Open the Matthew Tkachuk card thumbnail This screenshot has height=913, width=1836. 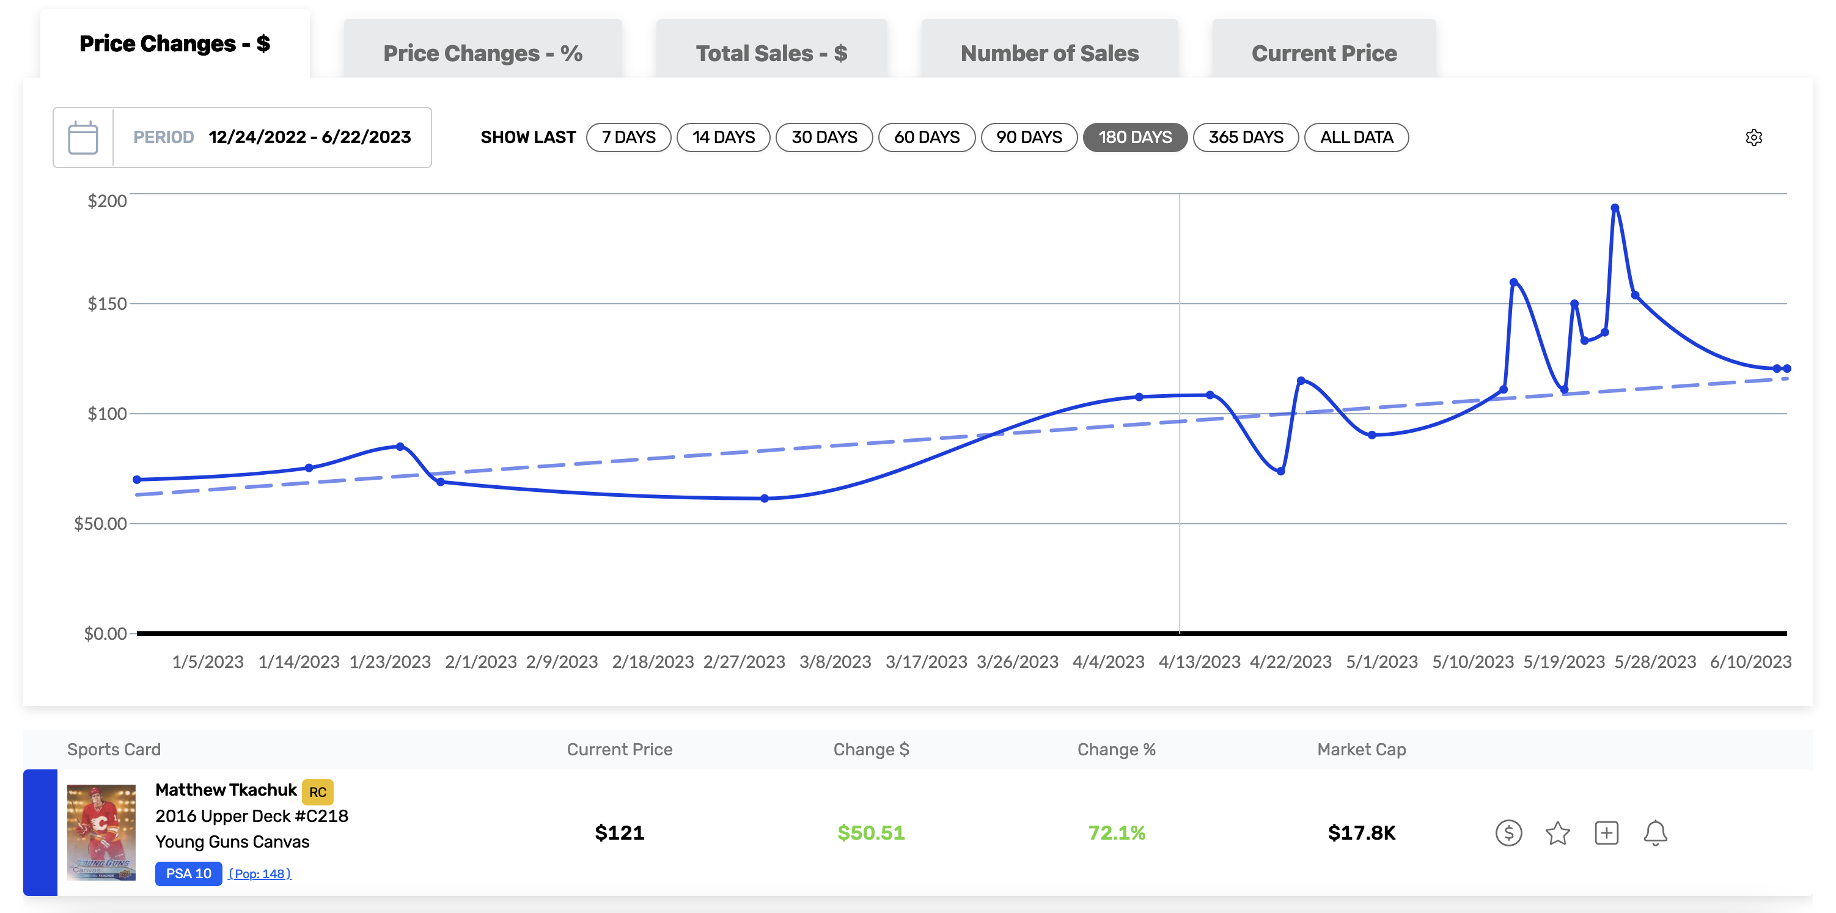click(101, 832)
